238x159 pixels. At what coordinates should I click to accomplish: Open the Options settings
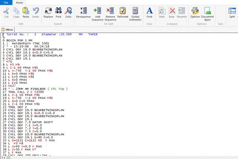195,12
